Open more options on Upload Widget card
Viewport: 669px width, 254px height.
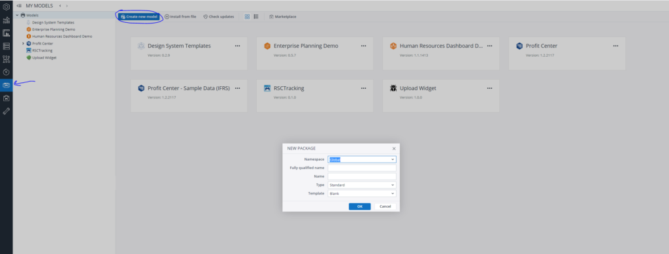click(490, 88)
